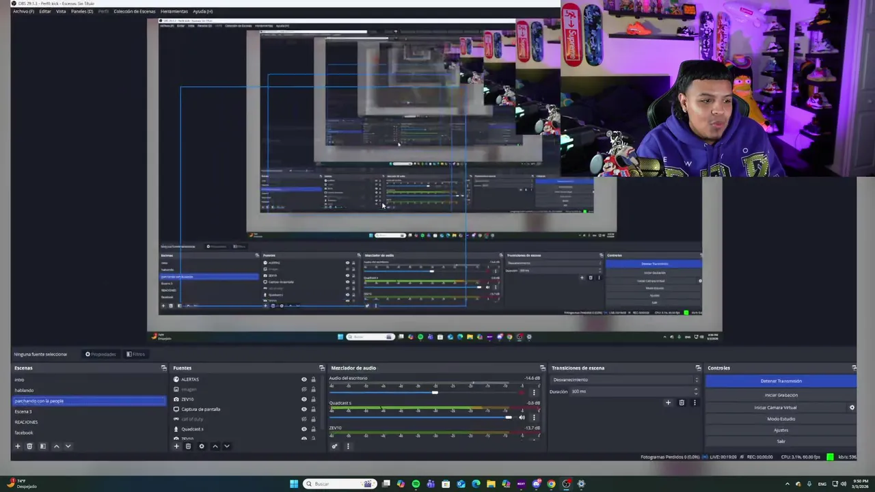Add a new source in Fuentes panel
This screenshot has width=875, height=492.
pyautogui.click(x=176, y=446)
